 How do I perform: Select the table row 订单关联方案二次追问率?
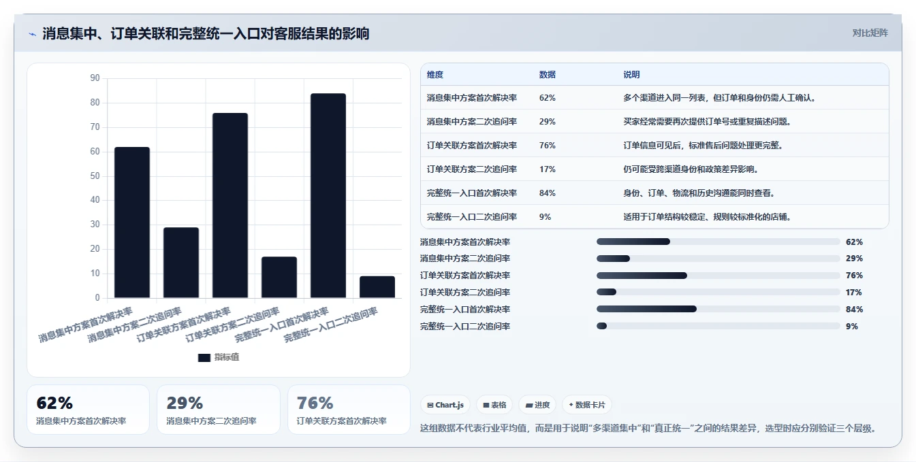(654, 169)
